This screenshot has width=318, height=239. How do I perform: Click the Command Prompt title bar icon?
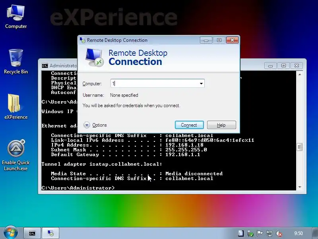coord(45,66)
